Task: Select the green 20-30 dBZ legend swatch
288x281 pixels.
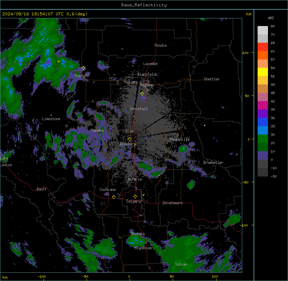Action: point(263,139)
